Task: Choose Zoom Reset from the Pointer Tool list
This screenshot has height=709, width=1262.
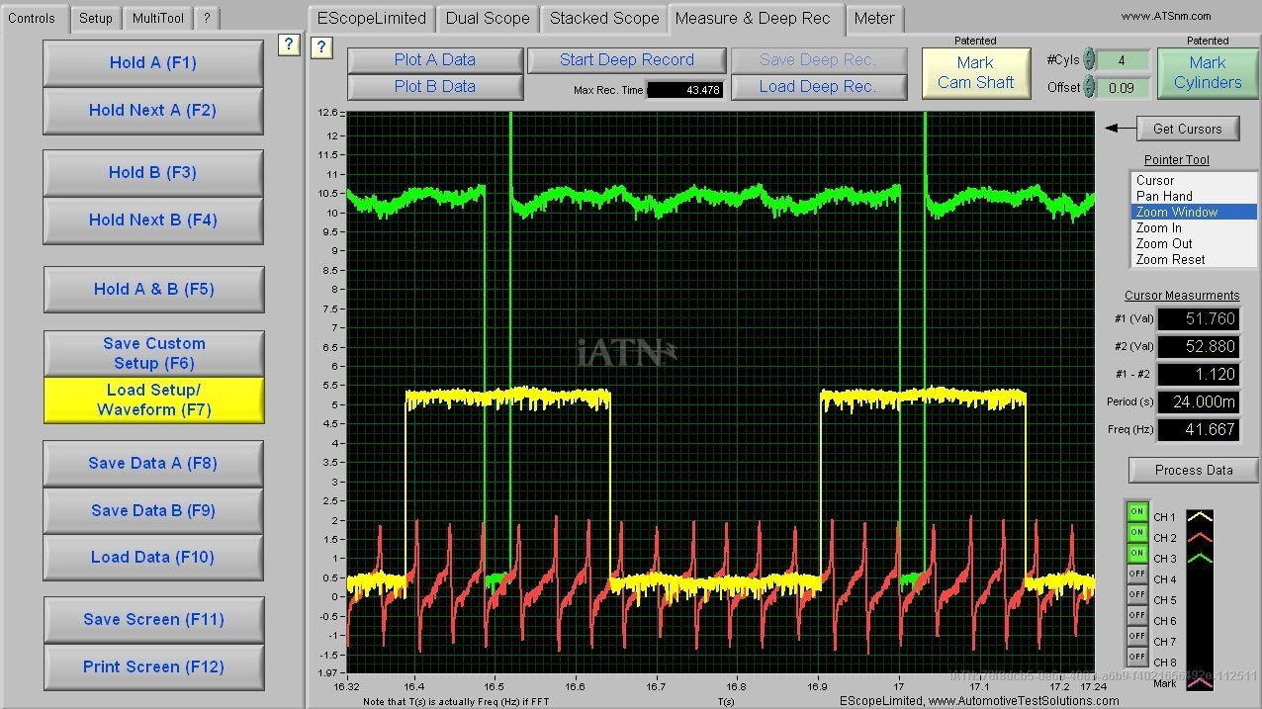Action: click(x=1170, y=259)
